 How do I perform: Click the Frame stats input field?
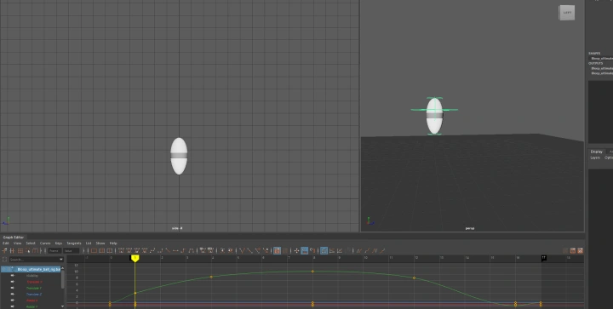pyautogui.click(x=54, y=251)
